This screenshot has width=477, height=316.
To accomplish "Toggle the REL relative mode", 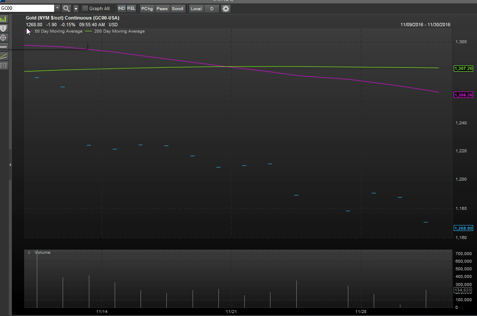I will point(131,8).
